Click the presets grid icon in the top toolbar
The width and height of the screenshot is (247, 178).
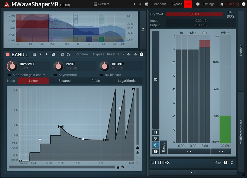[x=96, y=4]
